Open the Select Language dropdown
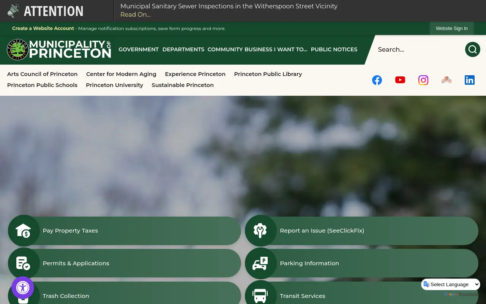Image resolution: width=486 pixels, height=304 pixels. point(451,284)
